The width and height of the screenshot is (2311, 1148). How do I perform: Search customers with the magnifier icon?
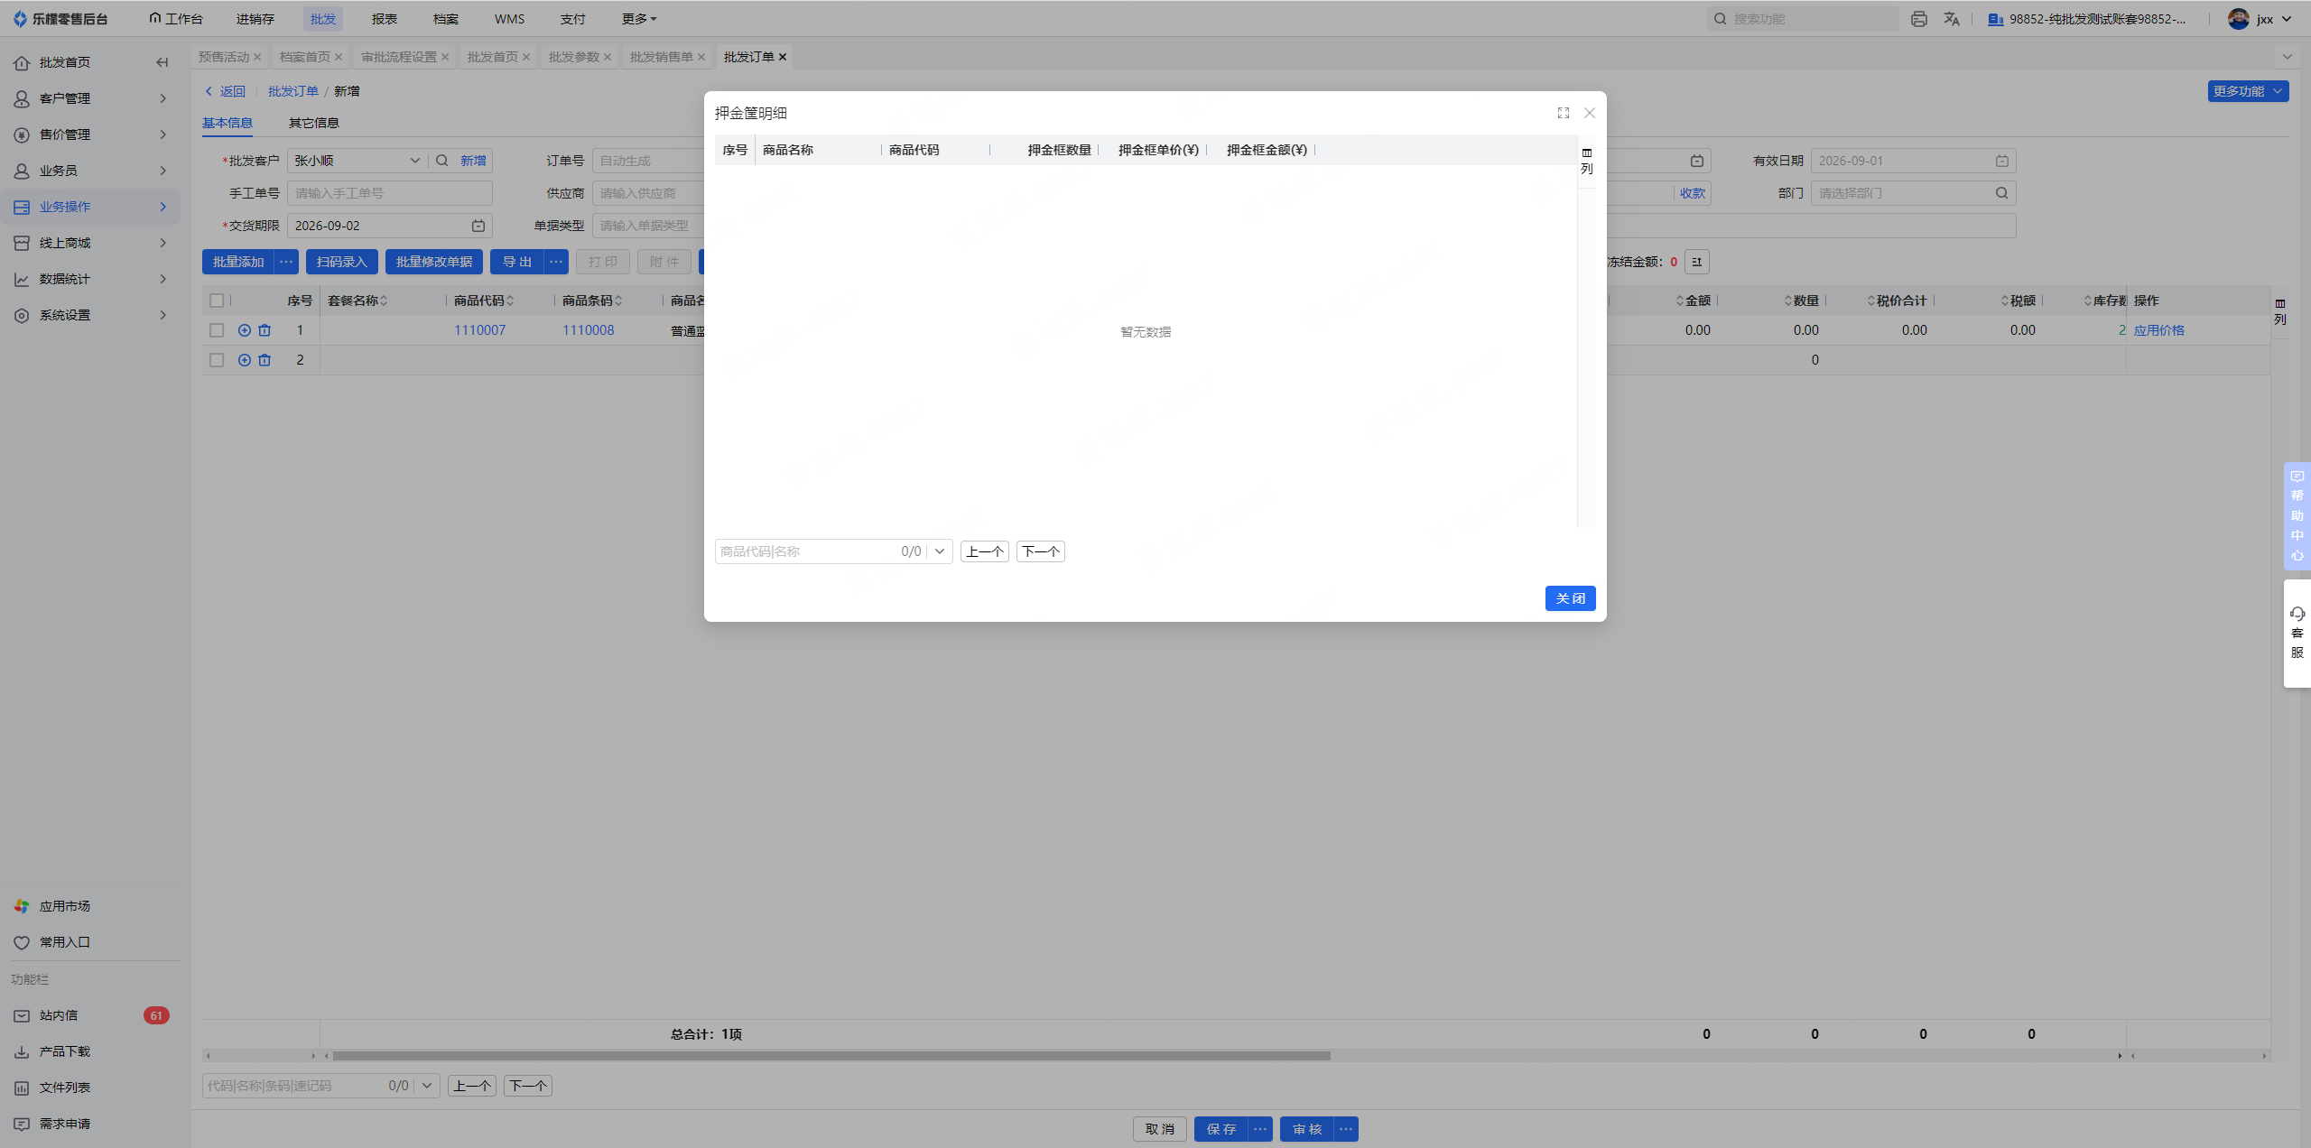[x=442, y=161]
